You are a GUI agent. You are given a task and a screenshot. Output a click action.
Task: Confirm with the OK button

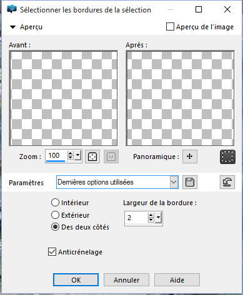(x=76, y=280)
